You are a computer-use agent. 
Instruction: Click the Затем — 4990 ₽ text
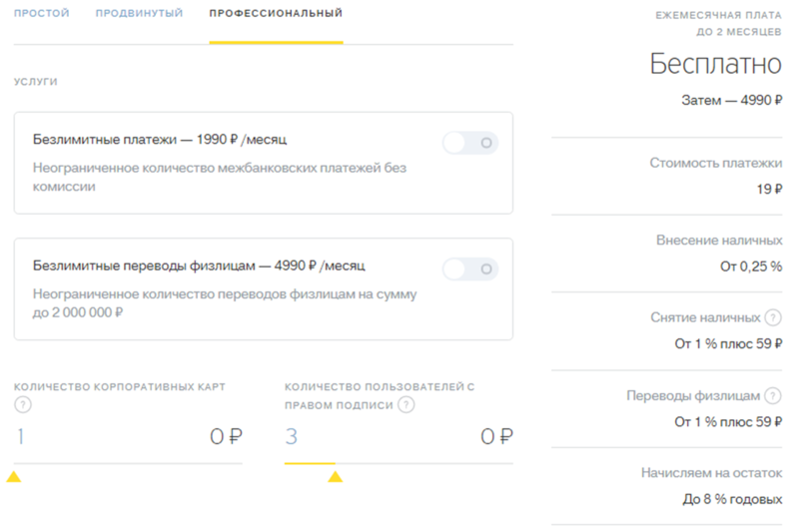click(x=731, y=101)
